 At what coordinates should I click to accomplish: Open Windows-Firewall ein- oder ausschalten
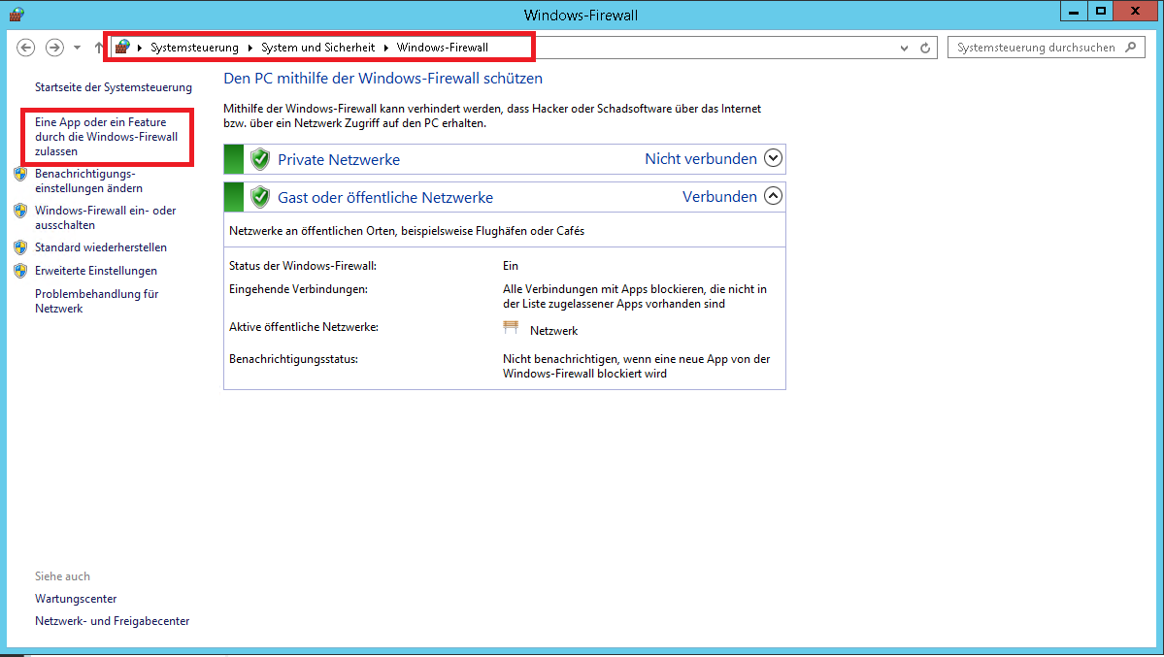tap(106, 217)
